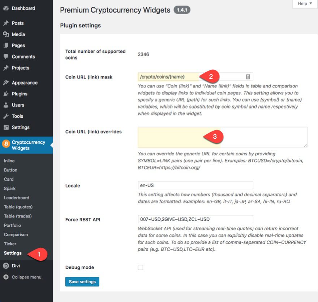This screenshot has width=318, height=302.
Task: Click the Plugins plug icon
Action: [x=6, y=94]
